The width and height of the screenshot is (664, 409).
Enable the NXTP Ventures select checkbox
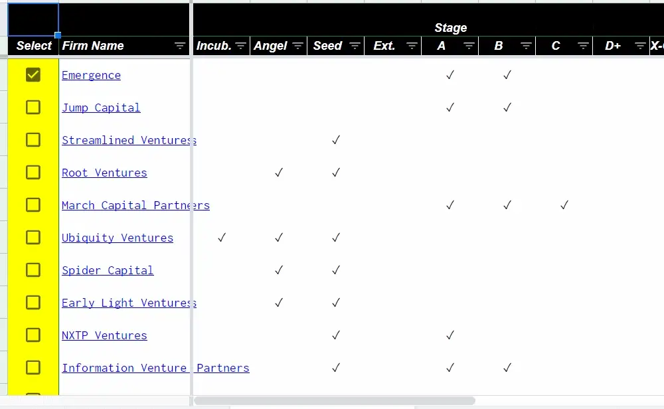[33, 335]
